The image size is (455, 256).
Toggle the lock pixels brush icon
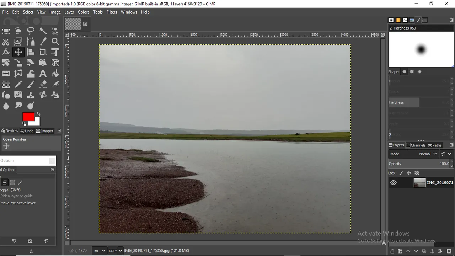(x=401, y=173)
